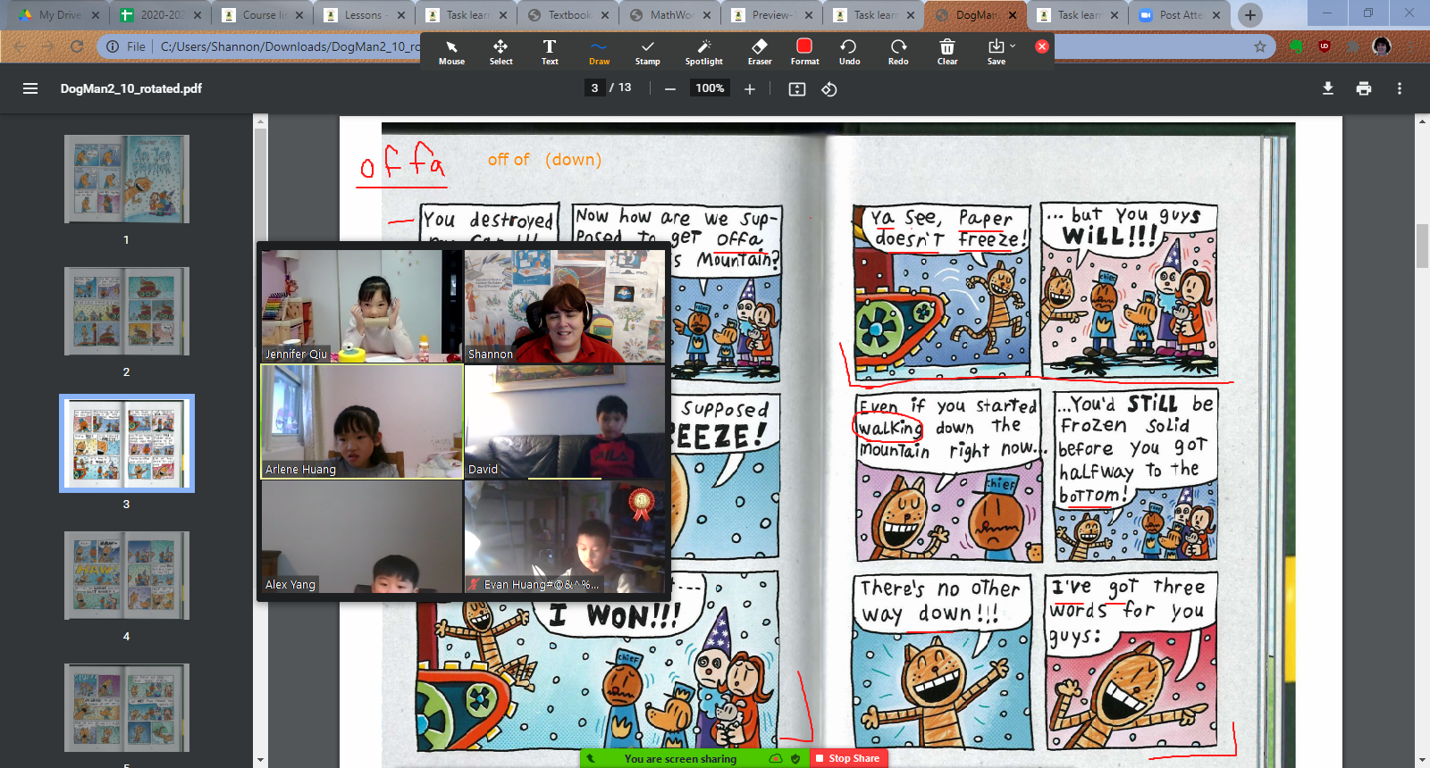This screenshot has width=1430, height=768.
Task: Open the PDF viewer more actions menu
Action: [1400, 88]
